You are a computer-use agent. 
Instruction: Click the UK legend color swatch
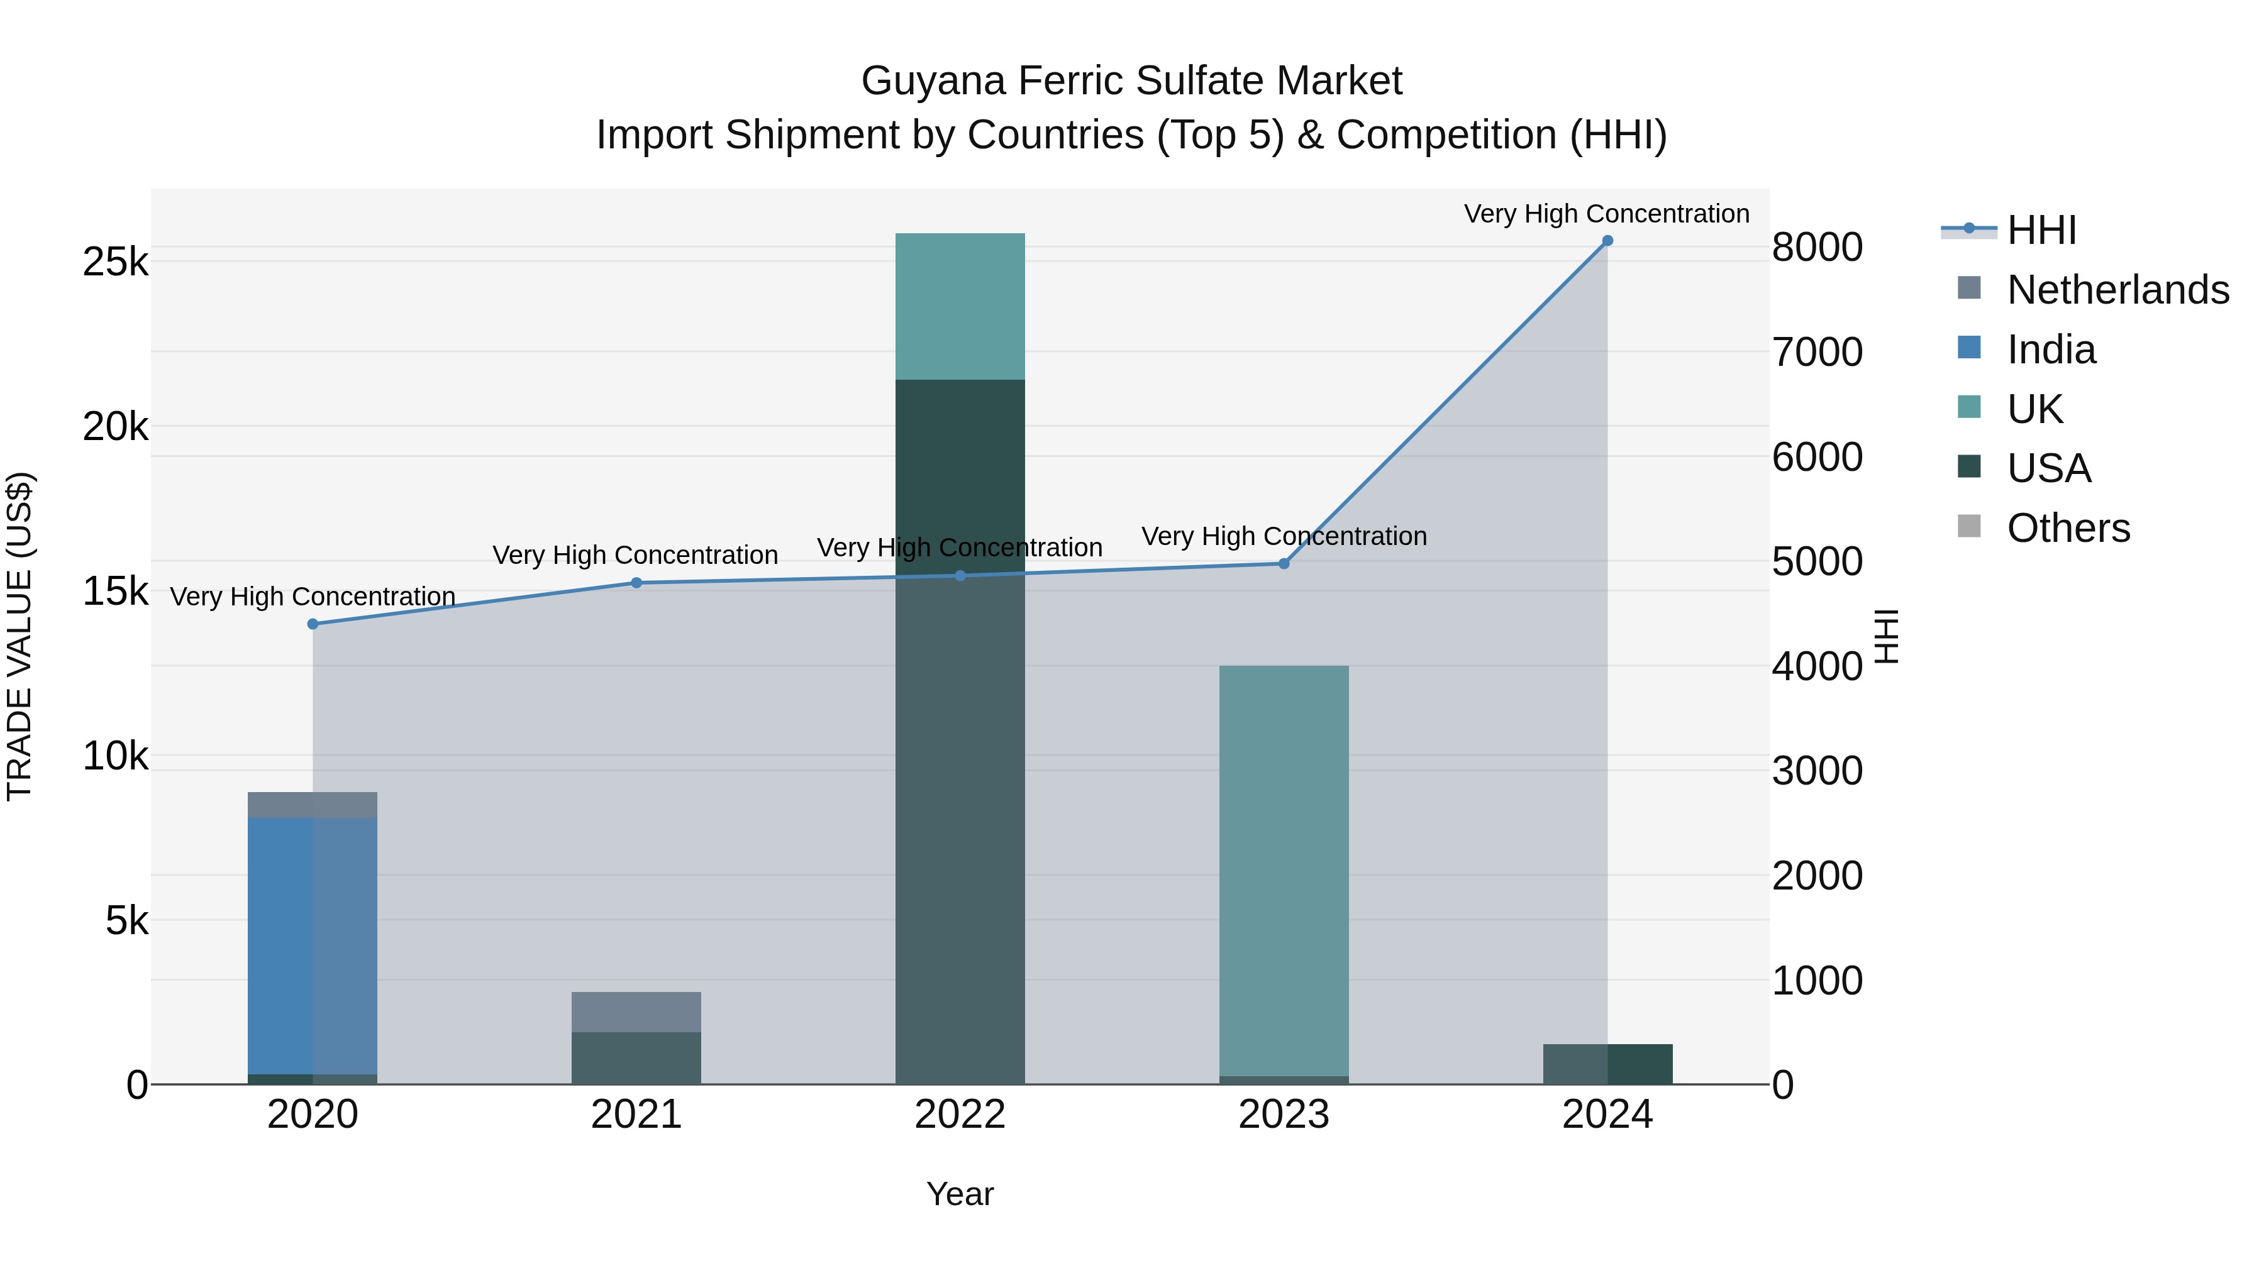[1970, 407]
